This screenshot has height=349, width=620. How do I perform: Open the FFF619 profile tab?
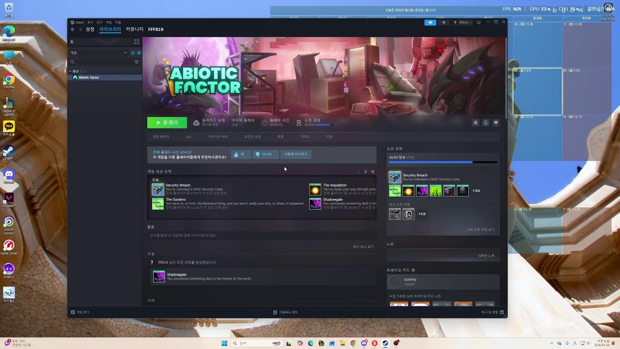tap(155, 30)
